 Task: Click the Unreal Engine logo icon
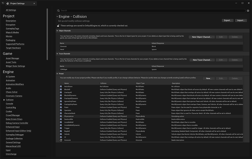click(3, 3)
